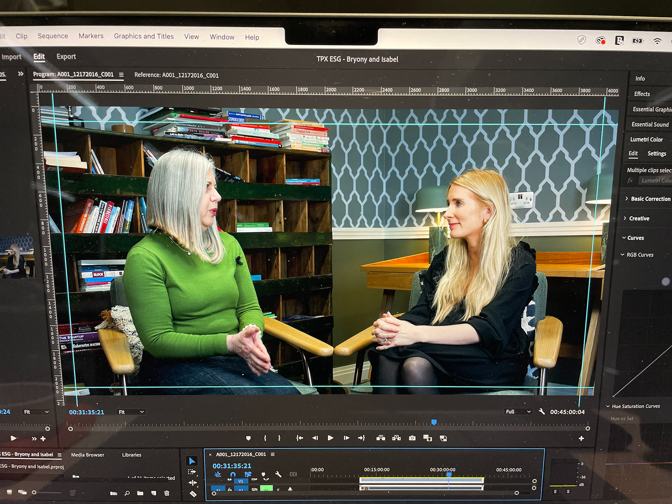
Task: Click the Mark In bracket icon
Action: (265, 438)
